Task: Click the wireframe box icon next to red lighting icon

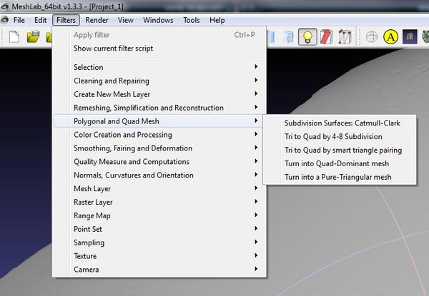Action: pos(345,36)
